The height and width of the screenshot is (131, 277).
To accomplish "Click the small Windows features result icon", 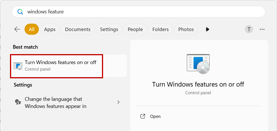I will (x=18, y=66).
